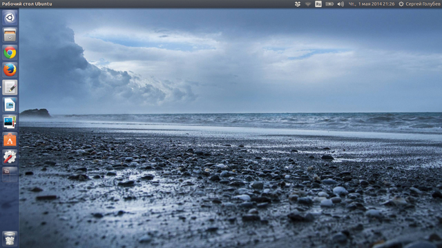Open the text editor with pencil icon
Image resolution: width=442 pixels, height=248 pixels.
pyautogui.click(x=10, y=87)
